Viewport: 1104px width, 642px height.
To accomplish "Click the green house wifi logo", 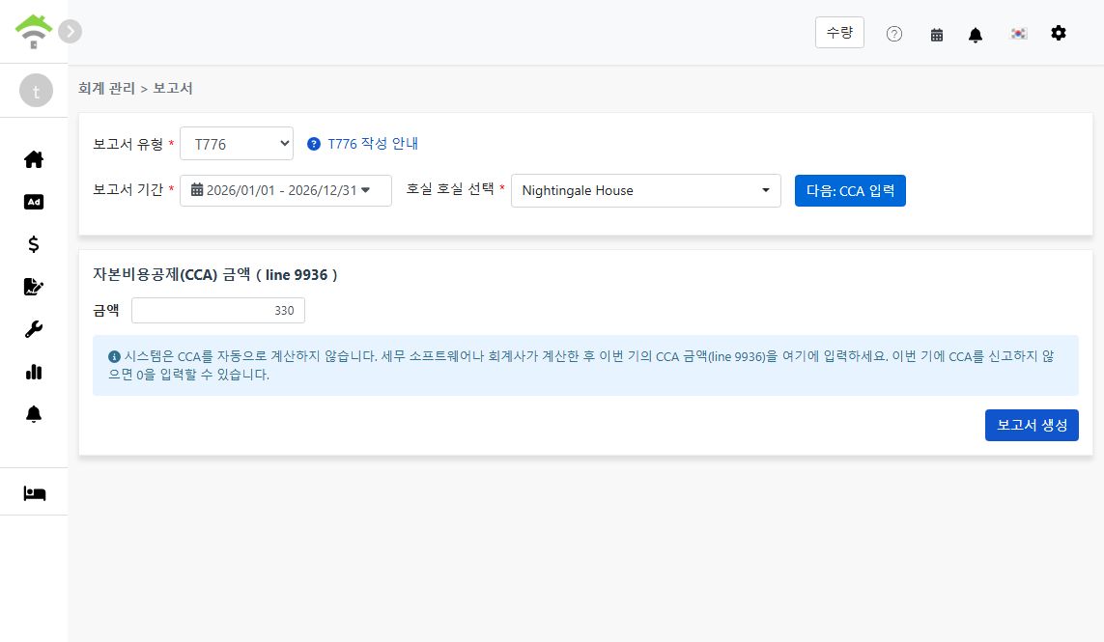I will pyautogui.click(x=34, y=32).
